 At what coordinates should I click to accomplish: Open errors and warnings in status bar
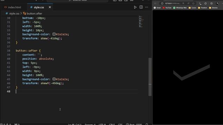tap(6, 124)
